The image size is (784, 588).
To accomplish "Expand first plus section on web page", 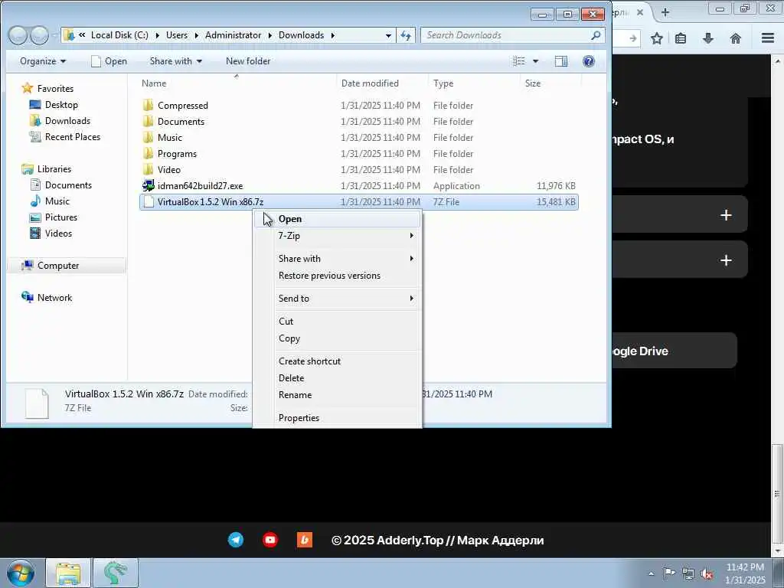I will 726,215.
